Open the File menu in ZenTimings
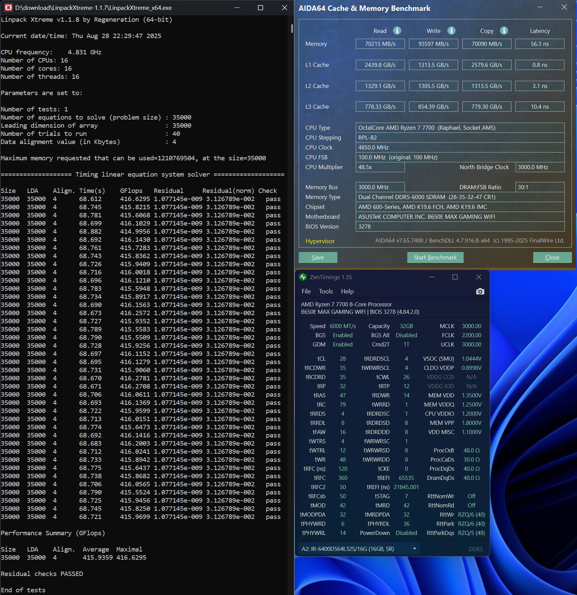This screenshot has height=595, width=577. coord(306,291)
